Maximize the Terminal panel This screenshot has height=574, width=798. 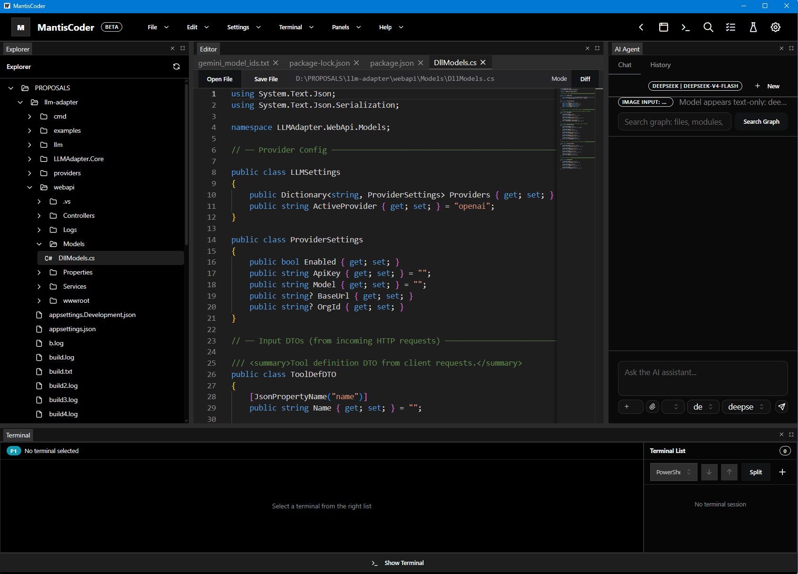click(791, 434)
